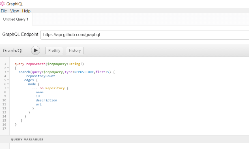This screenshot has height=149, width=249.
Task: Click the 'on' keyword on line 7
Action: point(42,88)
